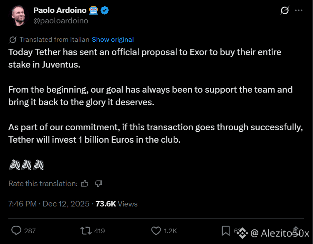The width and height of the screenshot is (313, 244).
Task: Bookmark this post
Action: pyautogui.click(x=226, y=231)
